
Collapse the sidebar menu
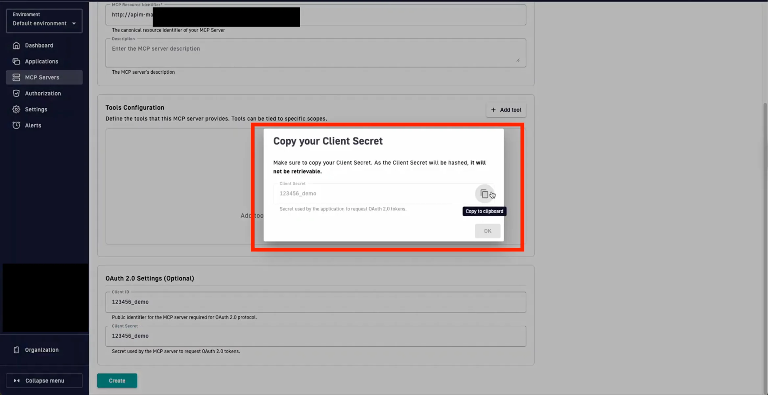44,381
